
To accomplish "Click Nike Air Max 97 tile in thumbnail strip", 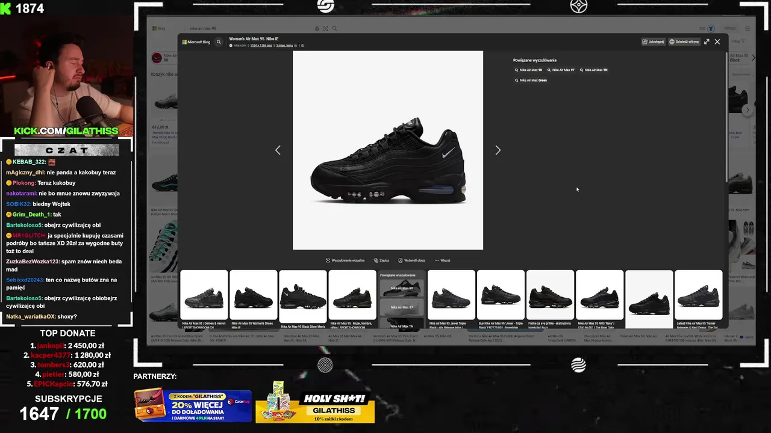I will 402,307.
